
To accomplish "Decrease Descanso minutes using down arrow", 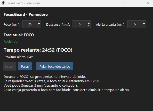I will [88, 25].
